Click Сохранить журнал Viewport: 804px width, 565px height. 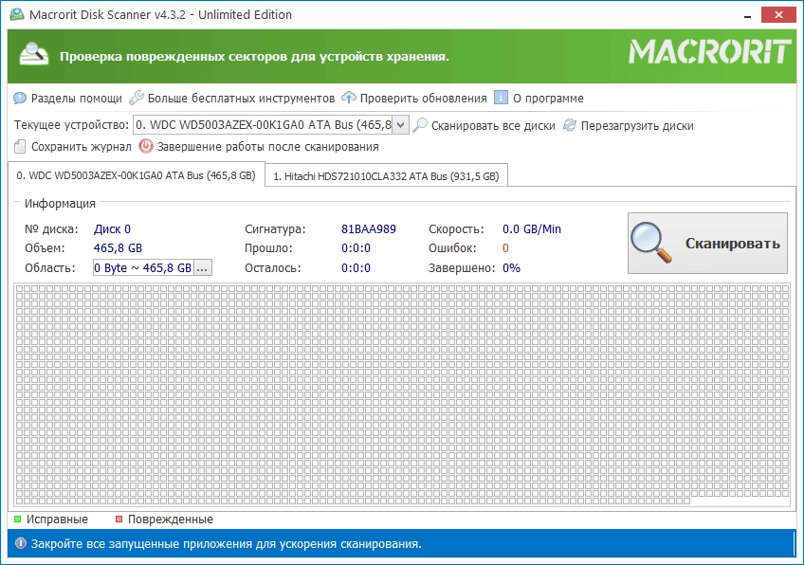tap(81, 147)
